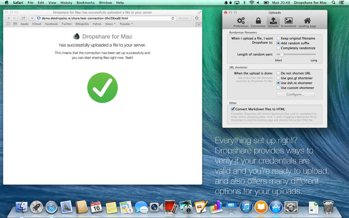Open the Reading List book icon
The width and height of the screenshot is (349, 218).
[8, 24]
